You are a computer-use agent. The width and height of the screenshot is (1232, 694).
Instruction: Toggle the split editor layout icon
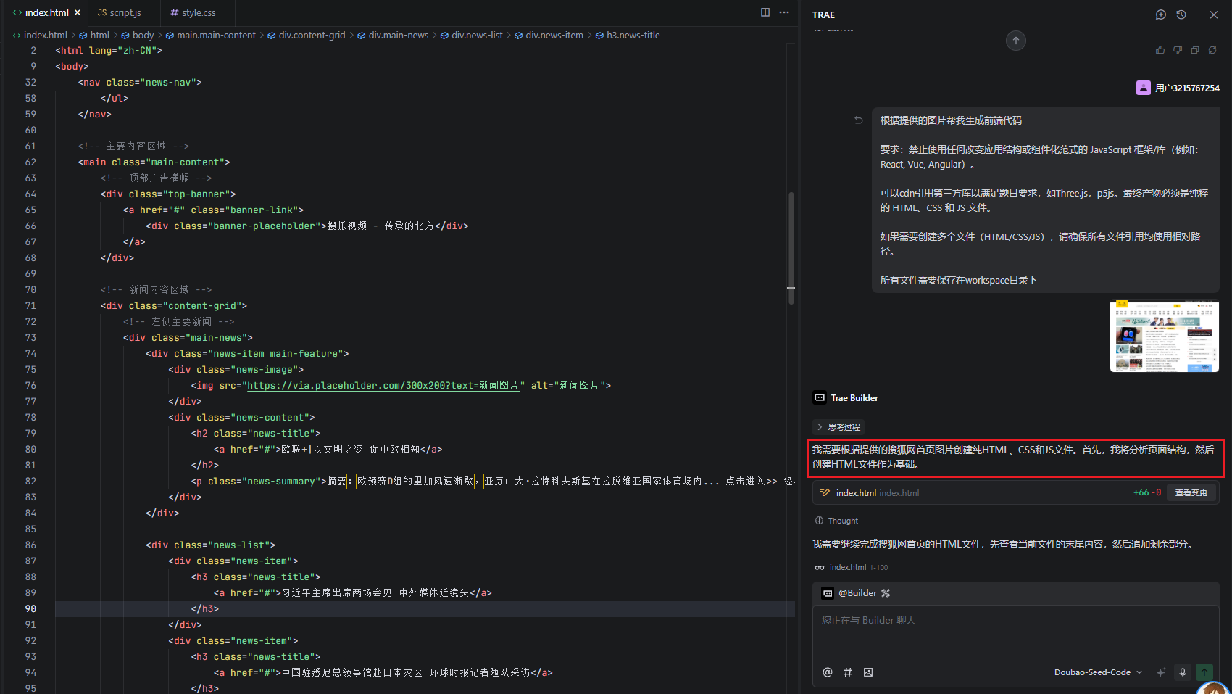click(765, 12)
